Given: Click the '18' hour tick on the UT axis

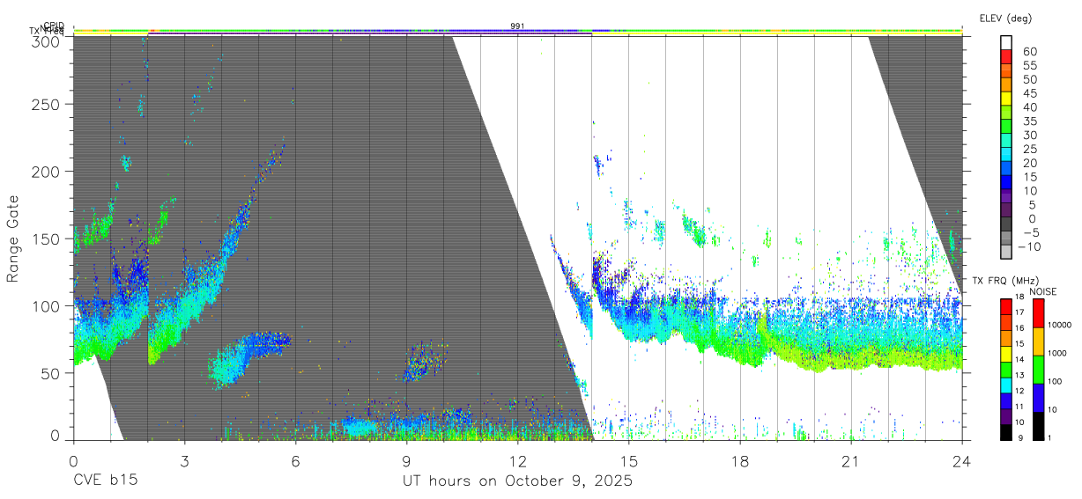Looking at the screenshot, I should click(x=740, y=461).
